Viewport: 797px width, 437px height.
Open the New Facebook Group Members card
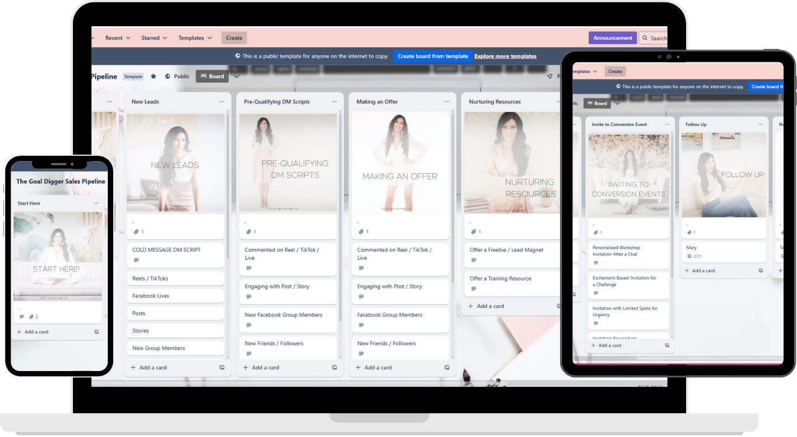[288, 319]
